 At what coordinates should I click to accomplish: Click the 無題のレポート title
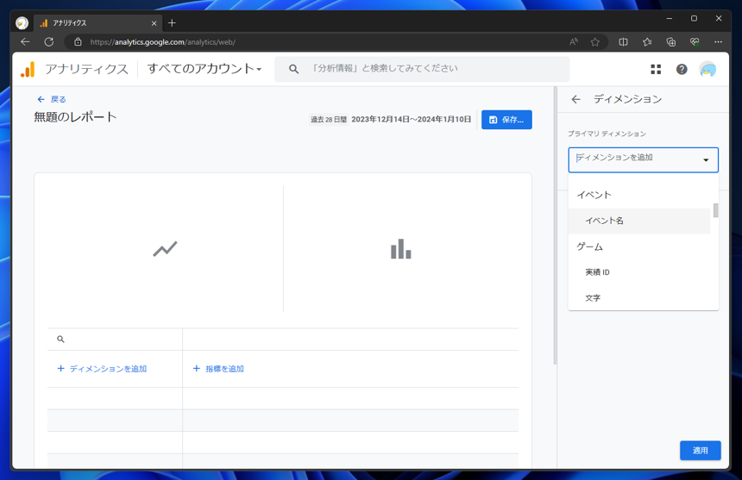[75, 116]
